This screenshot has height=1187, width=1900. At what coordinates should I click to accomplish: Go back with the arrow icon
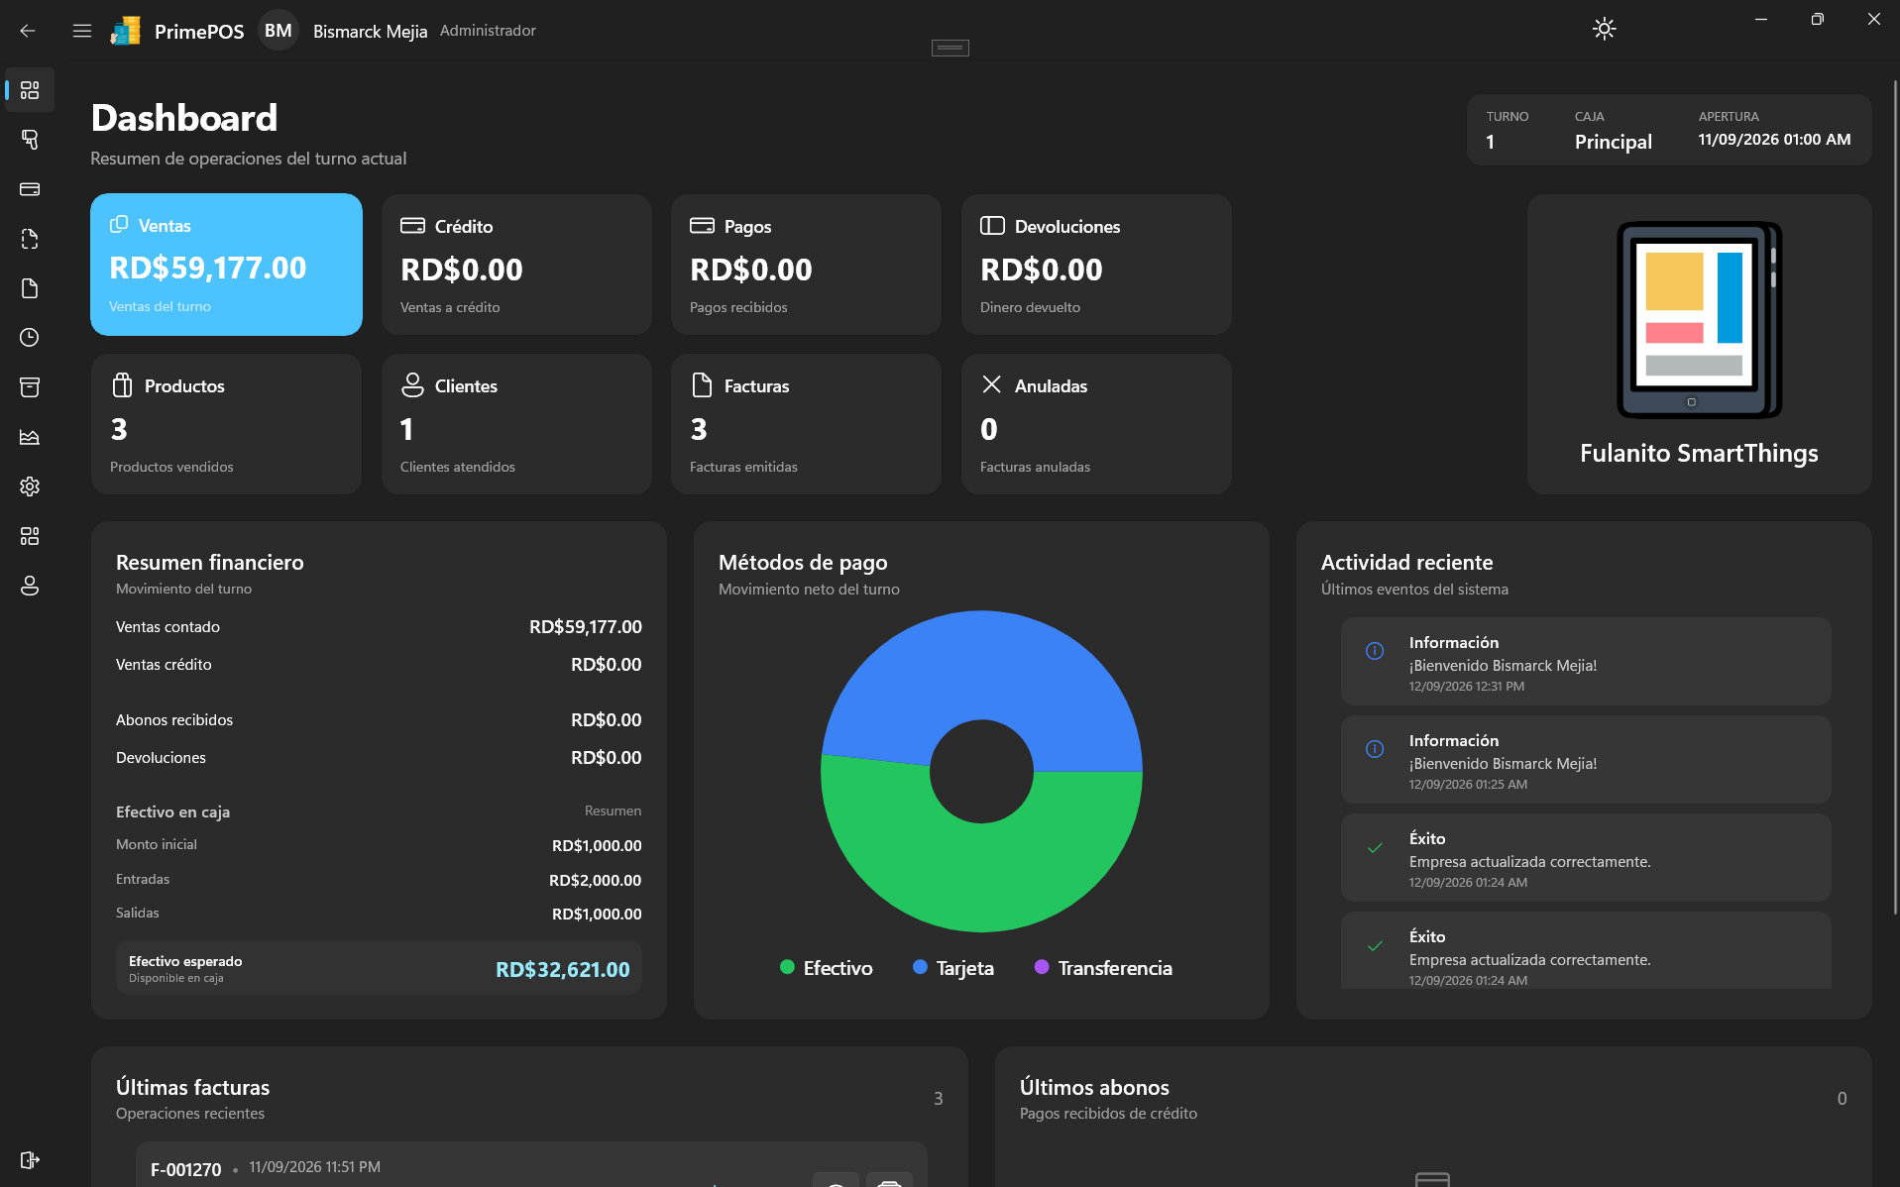click(28, 31)
